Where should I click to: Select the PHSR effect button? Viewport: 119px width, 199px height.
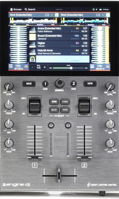[65, 110]
